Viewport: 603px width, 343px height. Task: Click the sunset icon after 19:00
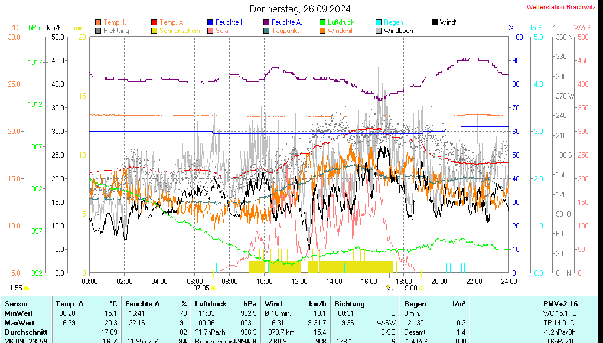coord(421,288)
